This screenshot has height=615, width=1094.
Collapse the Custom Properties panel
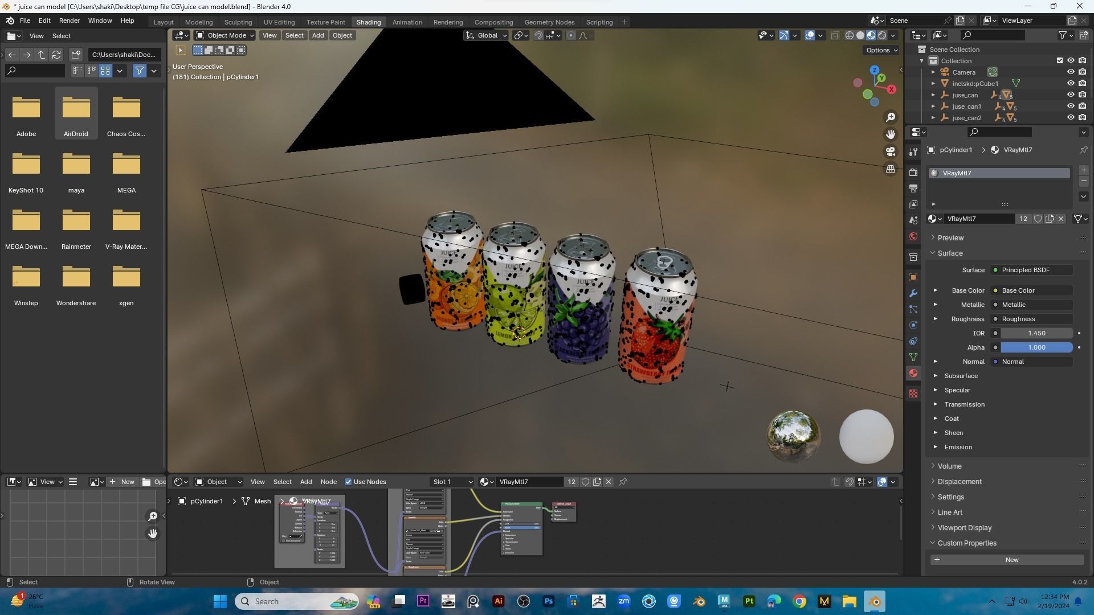pos(966,543)
